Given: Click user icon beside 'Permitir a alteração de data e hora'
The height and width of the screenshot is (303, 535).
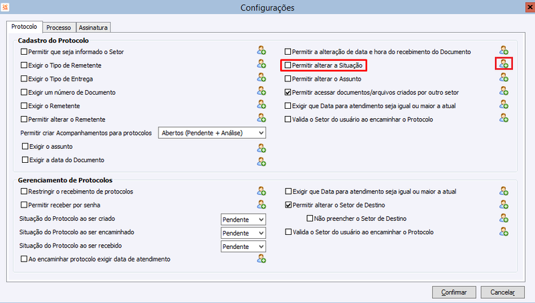Looking at the screenshot, I should pos(504,51).
